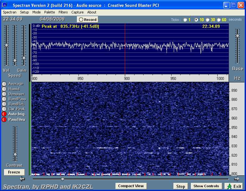Toggle the Denoiser filter
Image resolution: width=246 pixels, height=191 pixels.
click(4, 94)
